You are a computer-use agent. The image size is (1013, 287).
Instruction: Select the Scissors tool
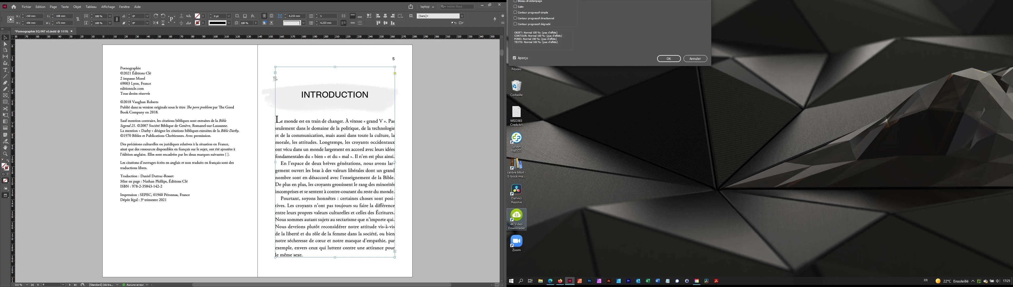pyautogui.click(x=5, y=108)
